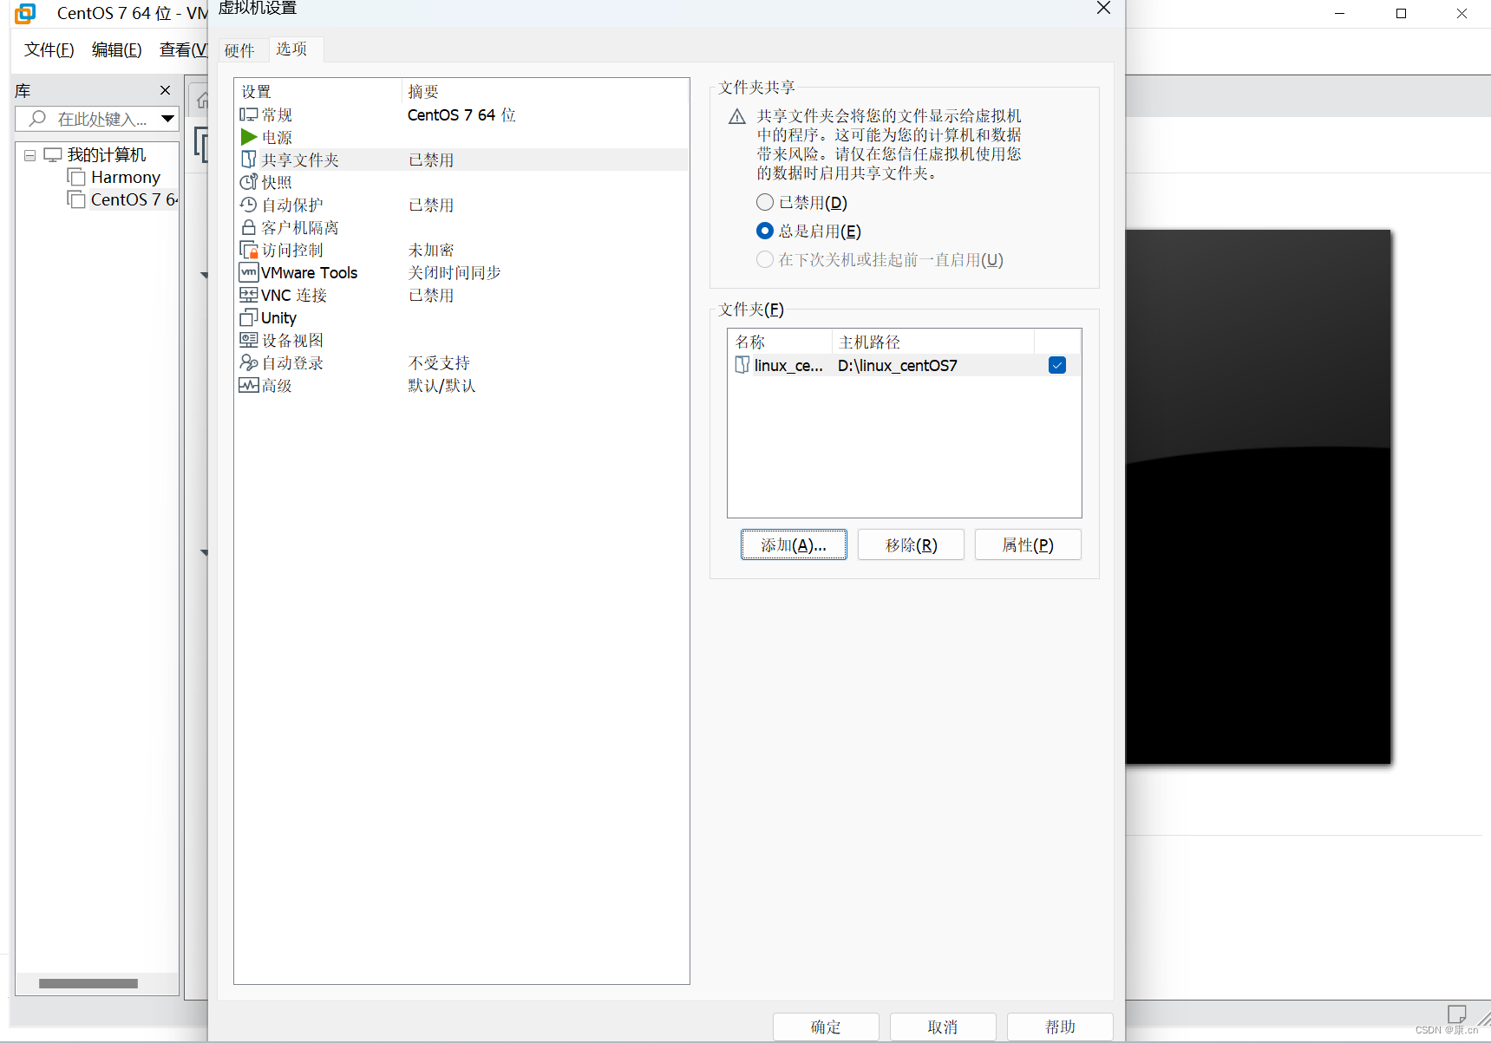Open 客户机隔离 (Guest Isolation) settings
Screen dimensions: 1491x1043
[x=299, y=226]
